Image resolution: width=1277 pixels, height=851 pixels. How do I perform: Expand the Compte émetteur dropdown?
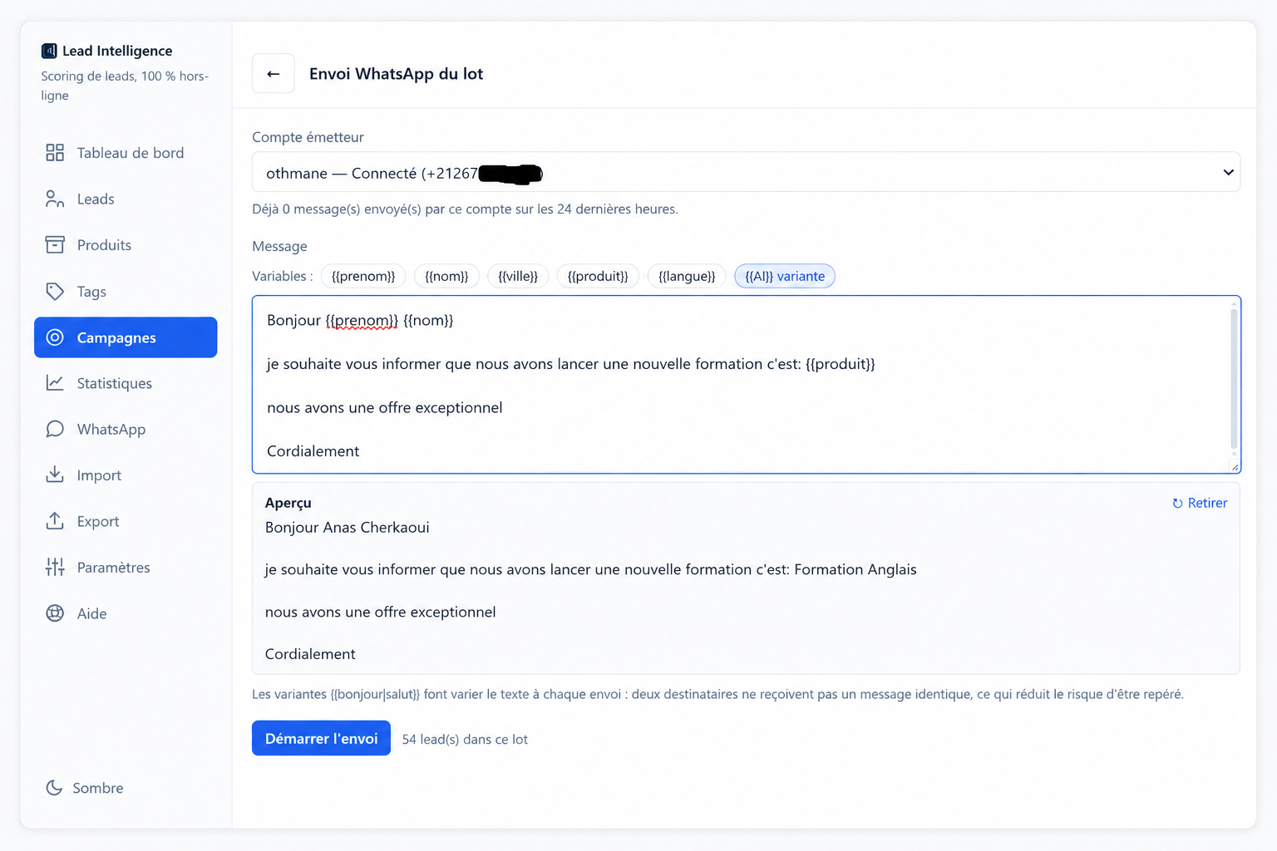746,172
